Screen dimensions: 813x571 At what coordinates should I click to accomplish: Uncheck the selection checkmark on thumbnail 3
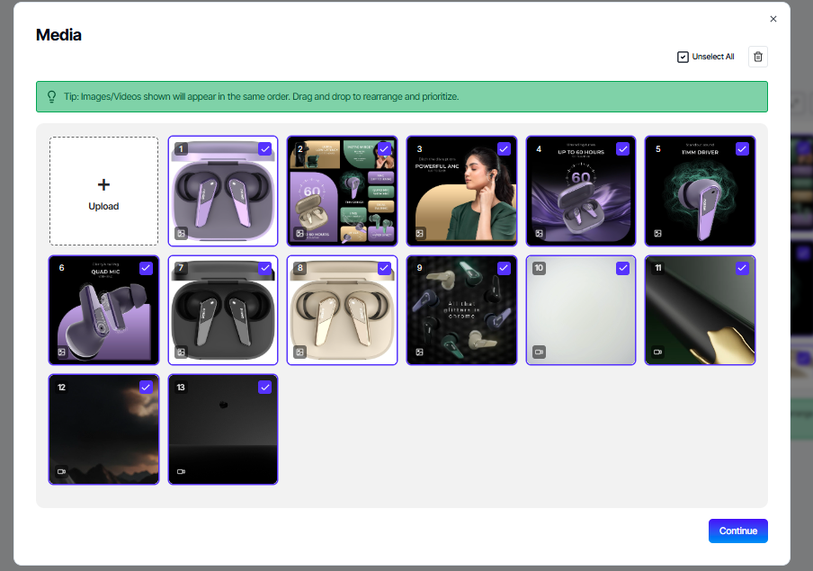pyautogui.click(x=503, y=149)
